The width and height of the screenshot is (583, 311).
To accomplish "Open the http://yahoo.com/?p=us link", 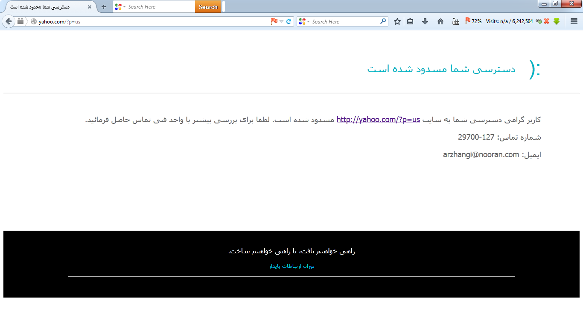I will (x=378, y=120).
